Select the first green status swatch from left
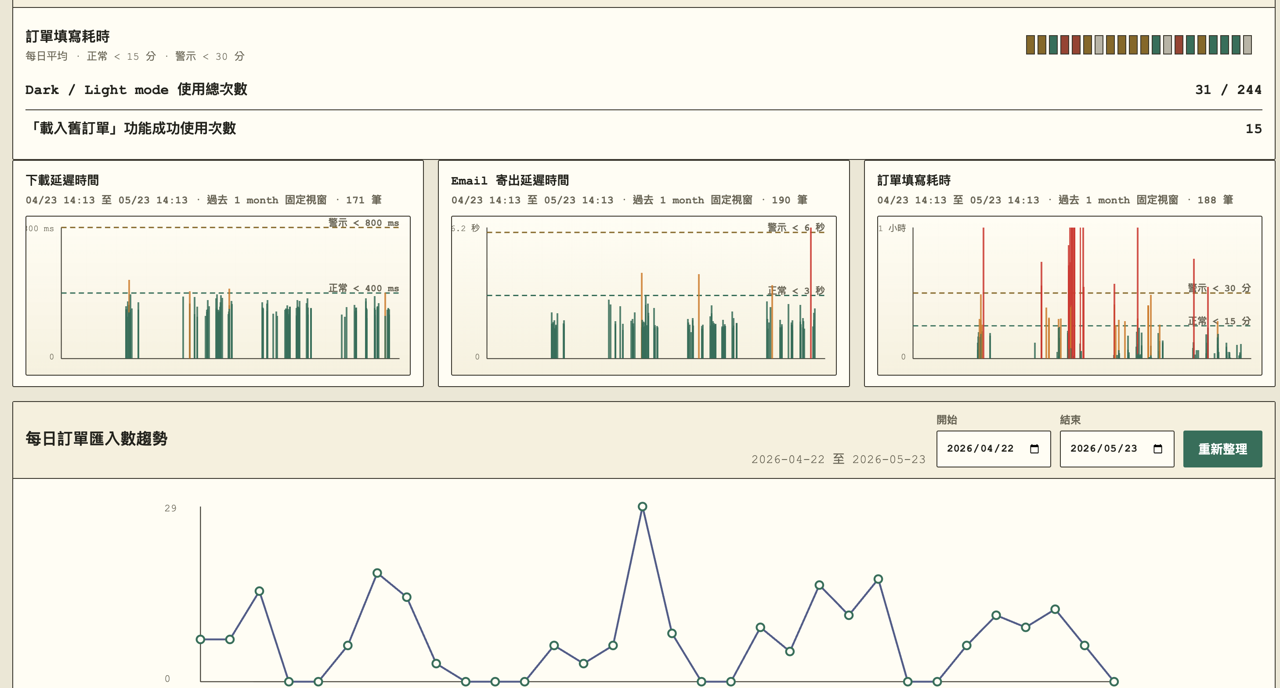This screenshot has width=1280, height=688. pyautogui.click(x=1053, y=45)
